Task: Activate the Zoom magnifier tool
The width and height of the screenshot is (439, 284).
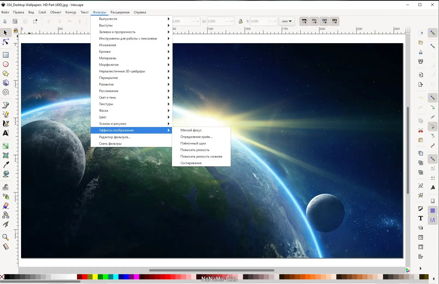Action: 5,237
